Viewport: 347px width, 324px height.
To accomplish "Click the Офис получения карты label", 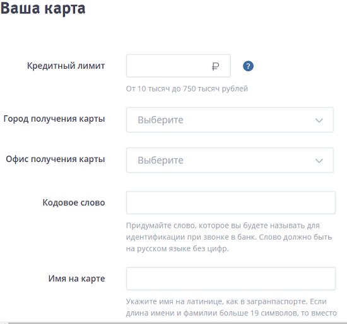I will pyautogui.click(x=56, y=159).
